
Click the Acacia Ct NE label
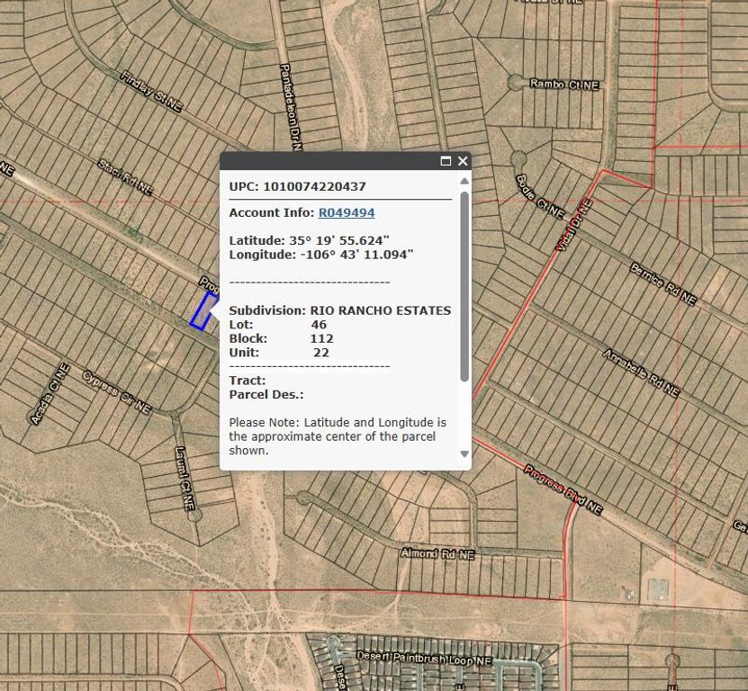(x=50, y=394)
